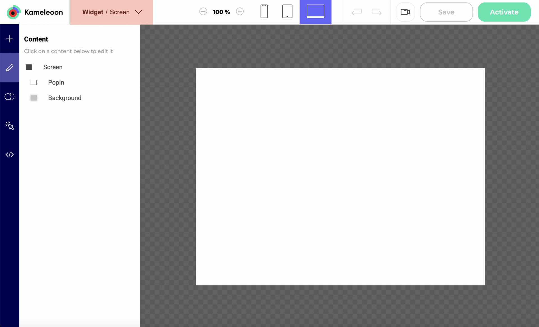Select the Background content item
Viewport: 539px width, 327px height.
(x=65, y=98)
